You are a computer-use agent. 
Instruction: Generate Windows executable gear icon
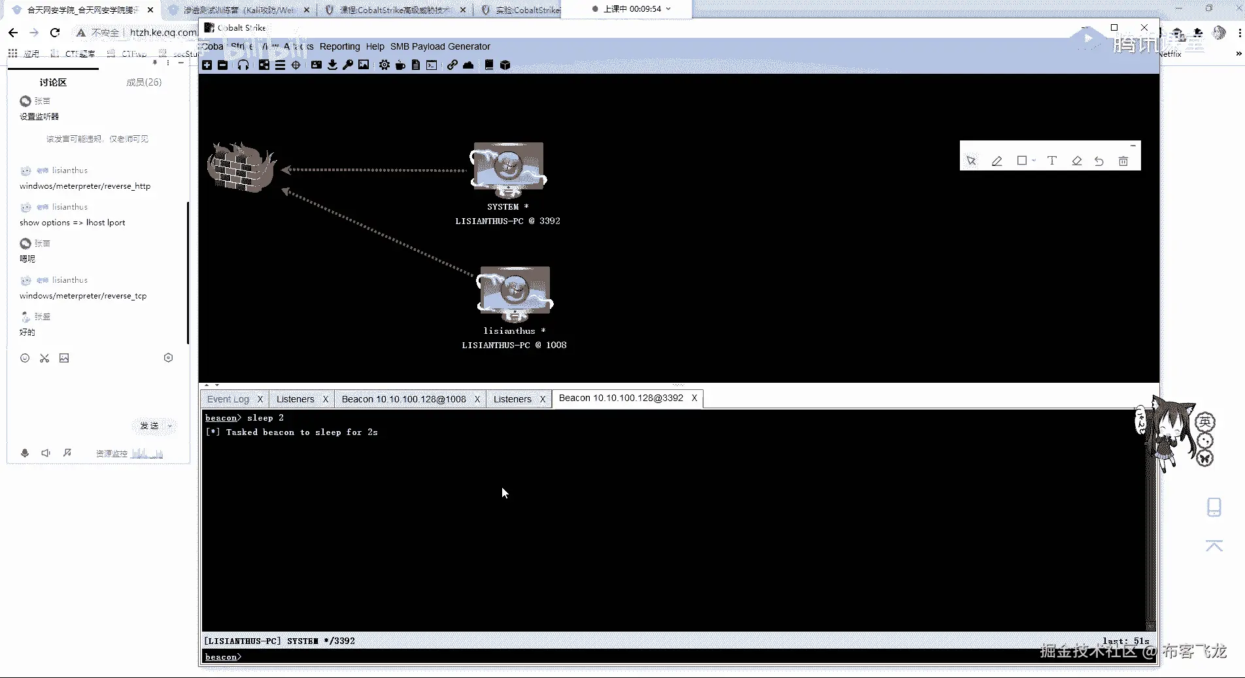click(x=384, y=65)
